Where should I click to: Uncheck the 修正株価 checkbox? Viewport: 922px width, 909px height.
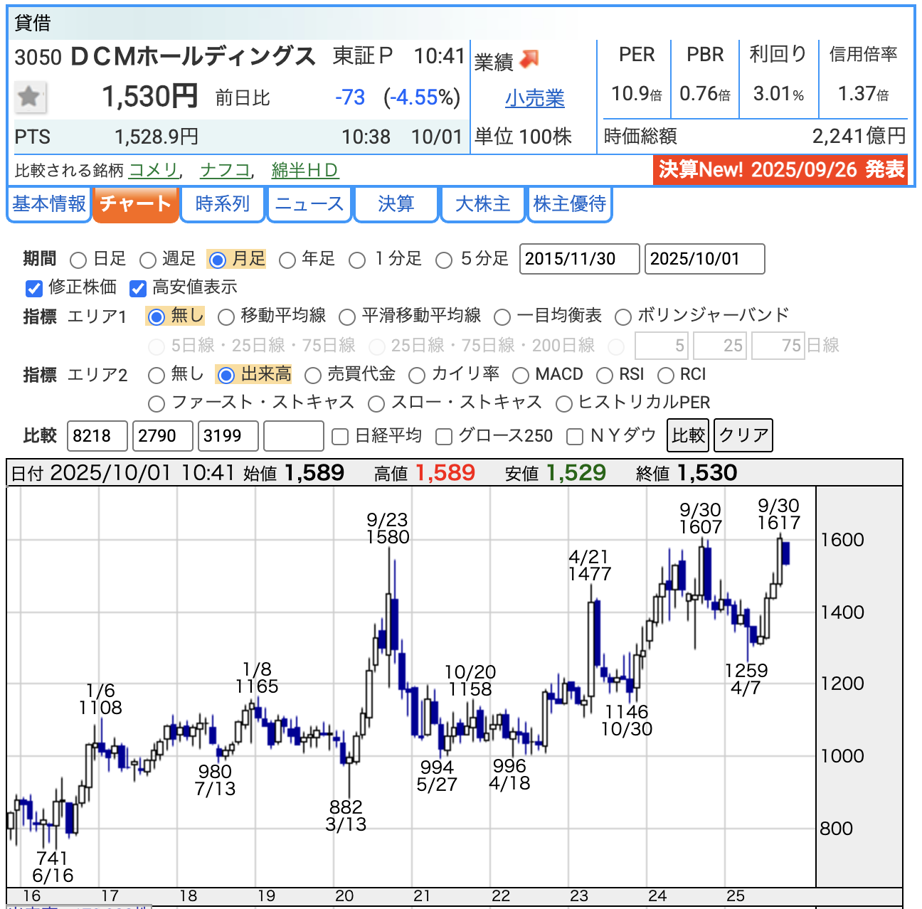point(33,288)
